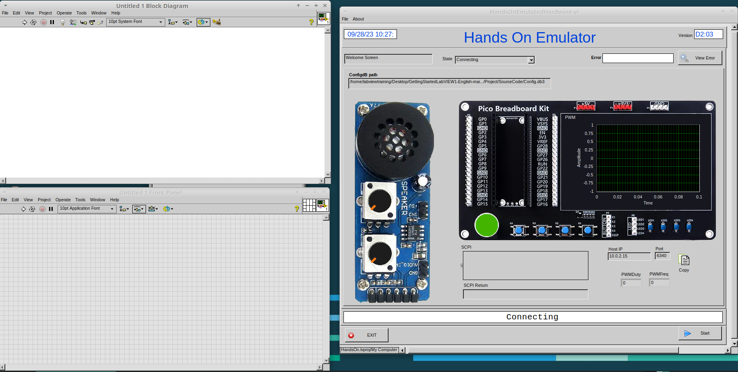Click the PWMFreq numeric field
The image size is (738, 372).
pyautogui.click(x=659, y=282)
